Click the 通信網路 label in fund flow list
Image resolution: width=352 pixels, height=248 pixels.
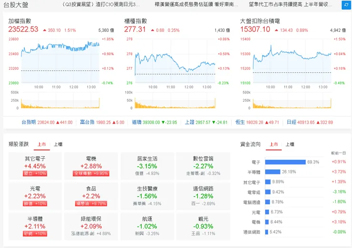pos(252,232)
